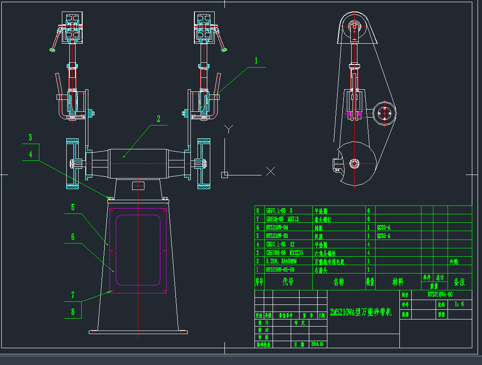Click the X axis cross marker

pos(271,171)
